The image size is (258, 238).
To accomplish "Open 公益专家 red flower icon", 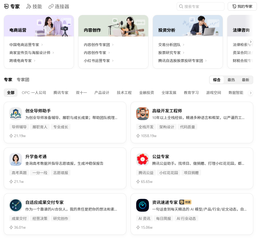I will (x=143, y=159).
